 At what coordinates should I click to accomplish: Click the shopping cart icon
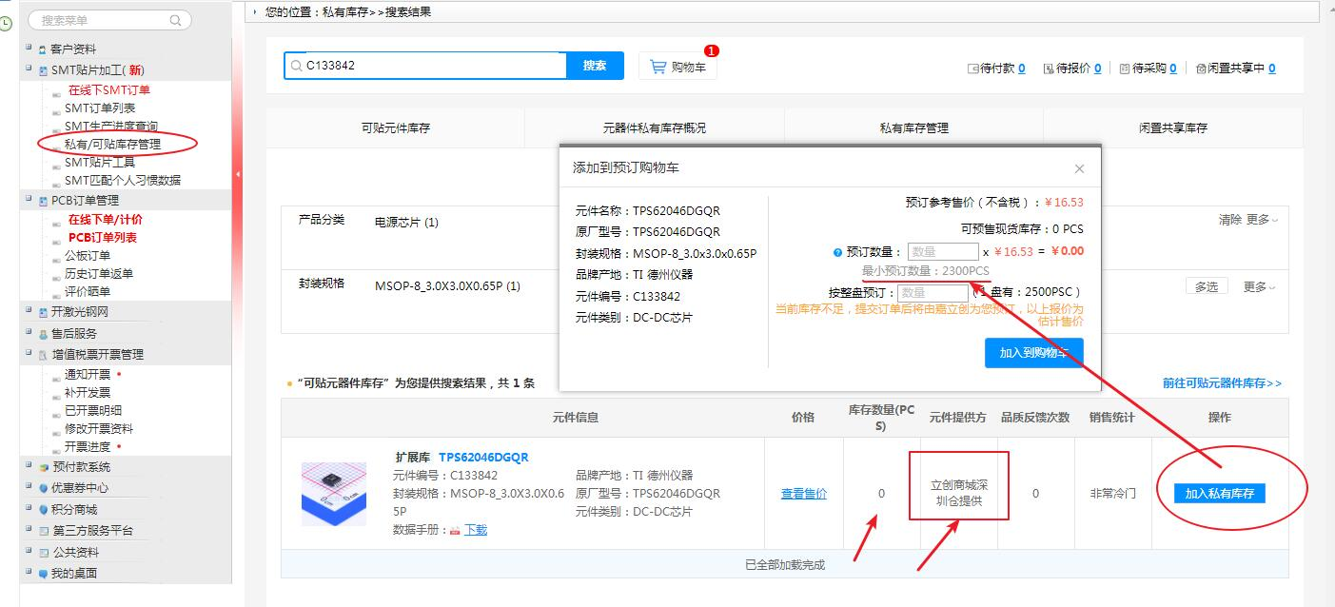(658, 67)
